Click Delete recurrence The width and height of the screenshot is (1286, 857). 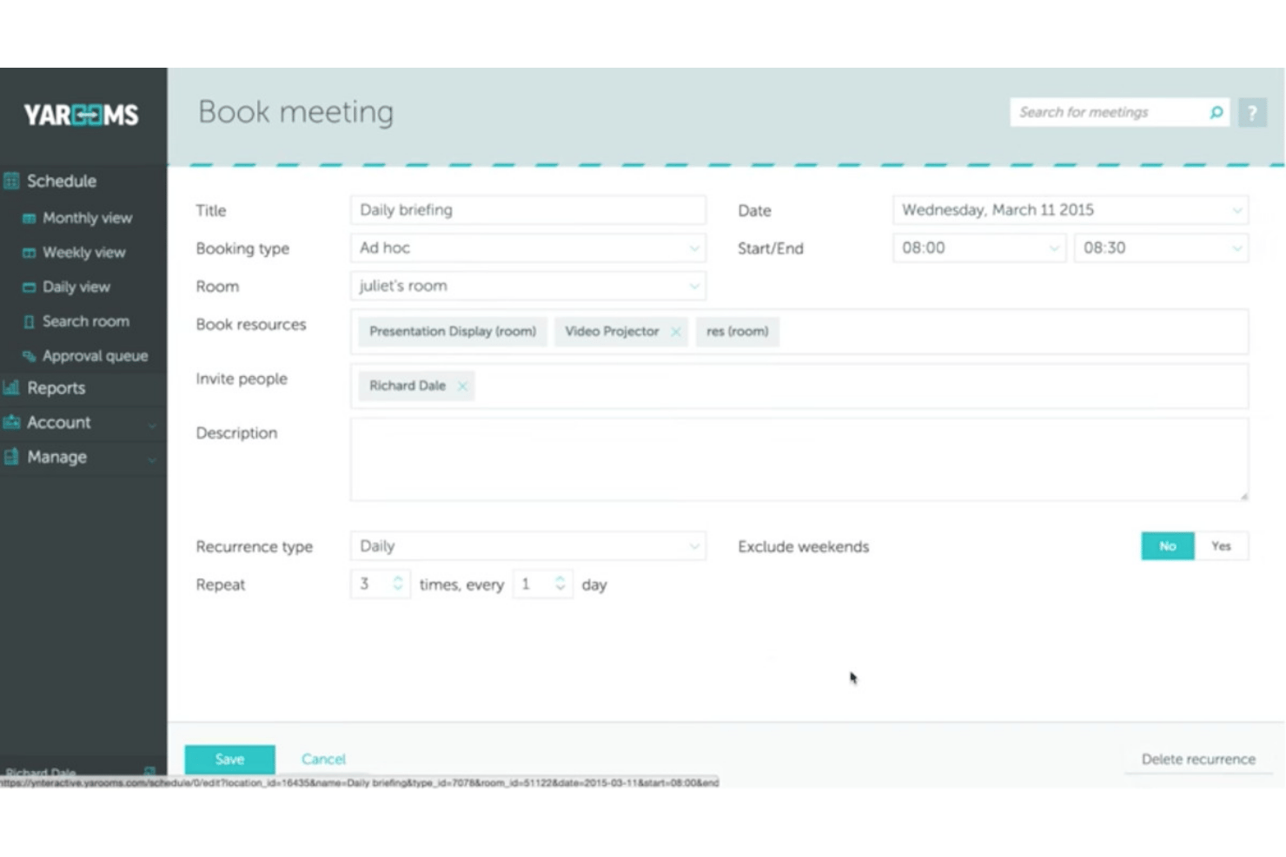click(1198, 759)
